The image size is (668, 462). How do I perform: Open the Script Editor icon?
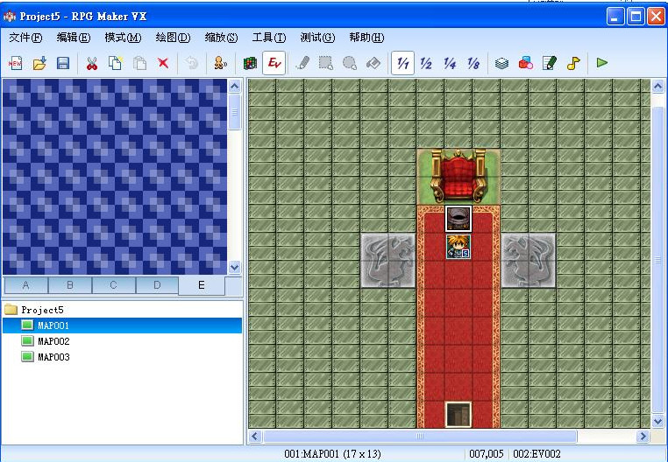click(x=550, y=63)
